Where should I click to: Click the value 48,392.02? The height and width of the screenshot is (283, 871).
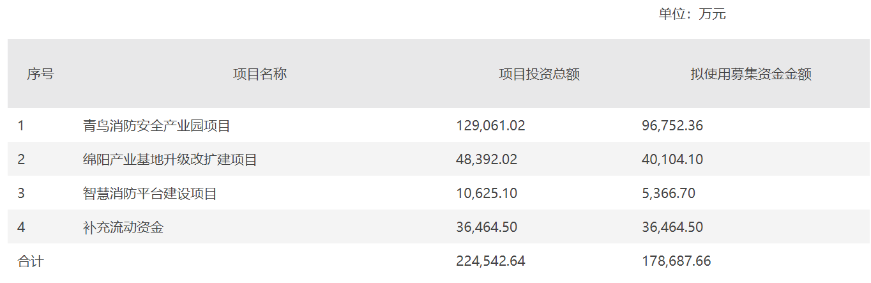(x=487, y=160)
